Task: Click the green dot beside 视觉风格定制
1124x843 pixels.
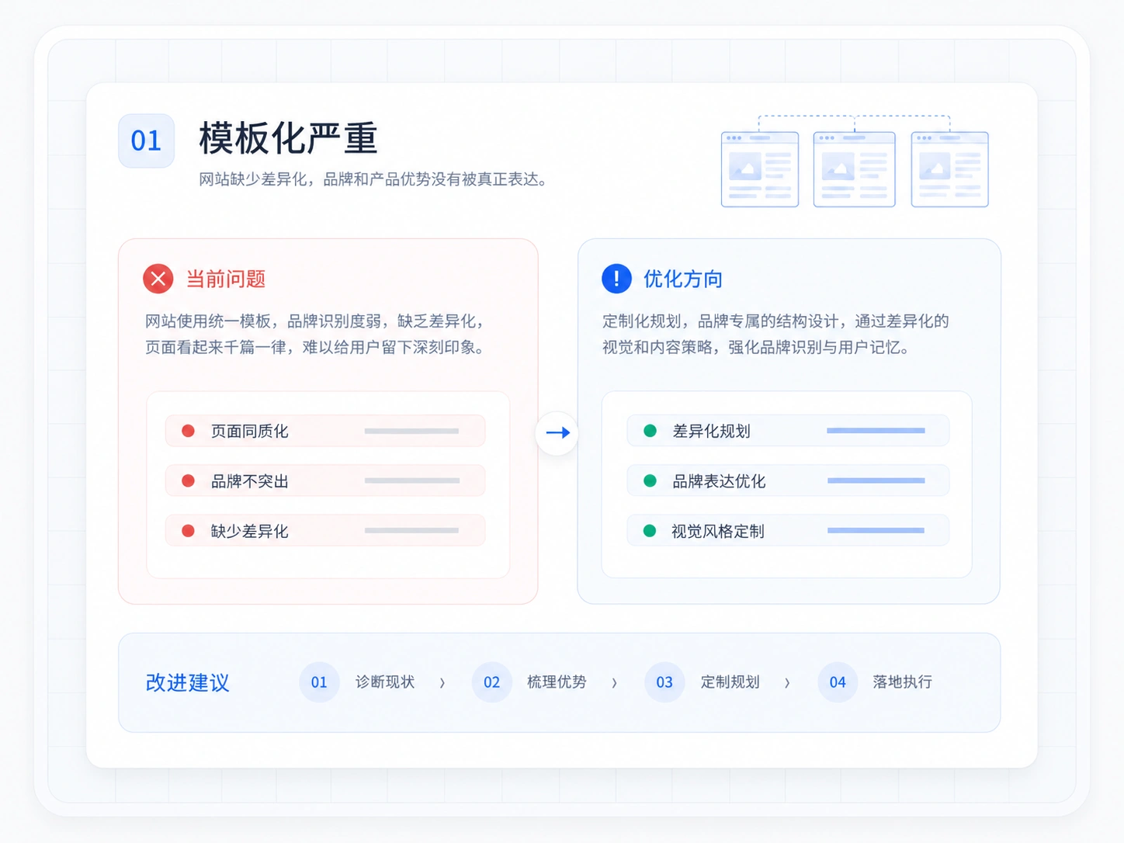Action: point(650,531)
